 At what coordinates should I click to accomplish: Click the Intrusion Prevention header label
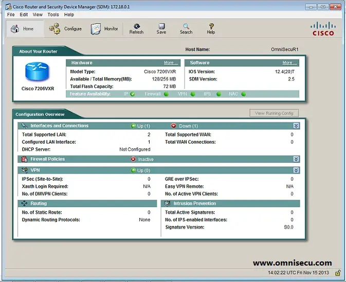195,203
